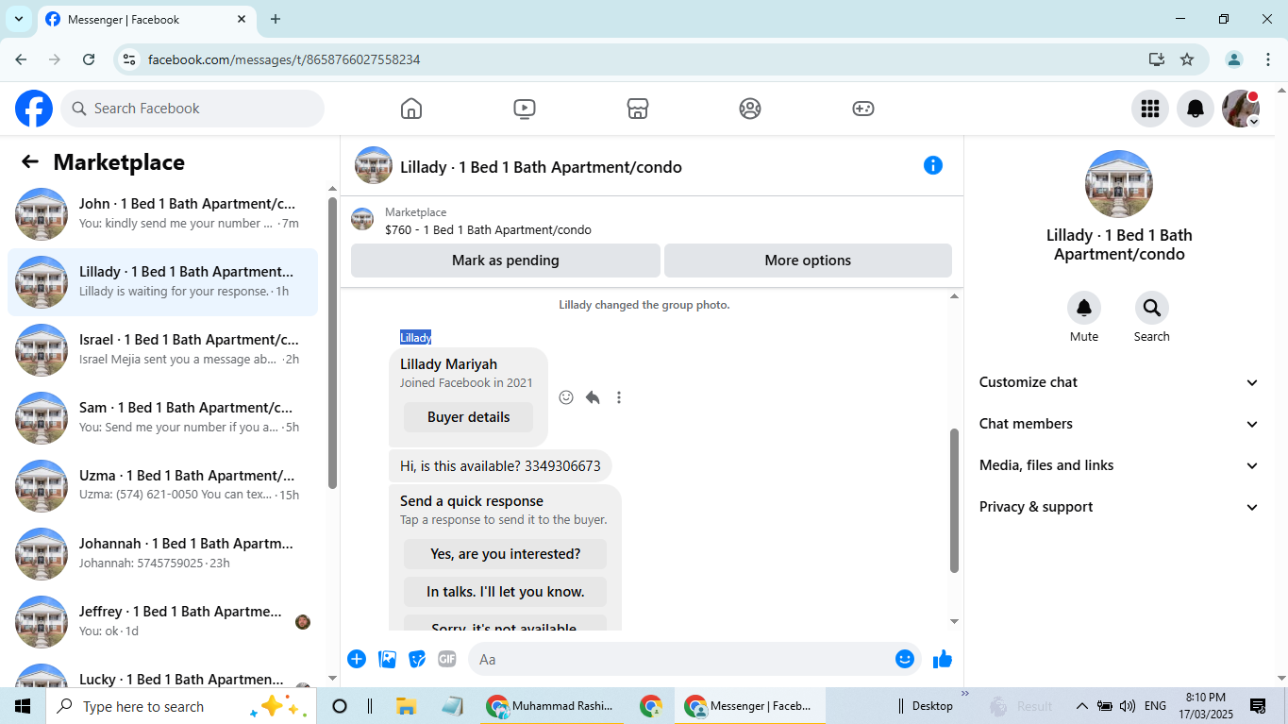Click the browser address bar URL
The height and width of the screenshot is (724, 1288).
coord(284,59)
